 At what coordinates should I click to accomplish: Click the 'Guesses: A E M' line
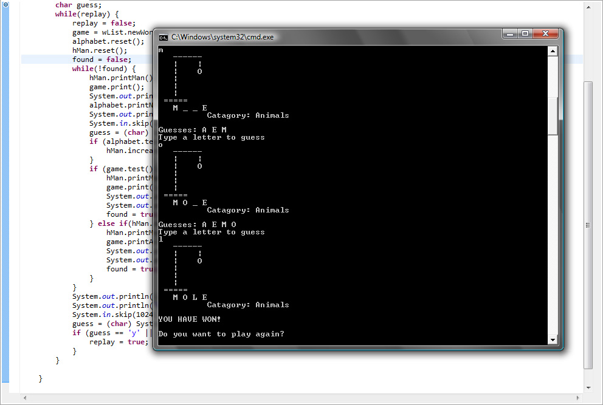tap(193, 130)
